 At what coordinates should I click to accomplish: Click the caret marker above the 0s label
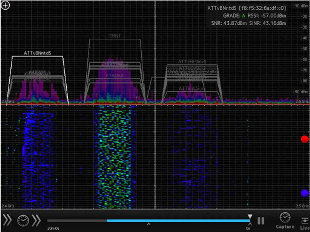(x=250, y=224)
